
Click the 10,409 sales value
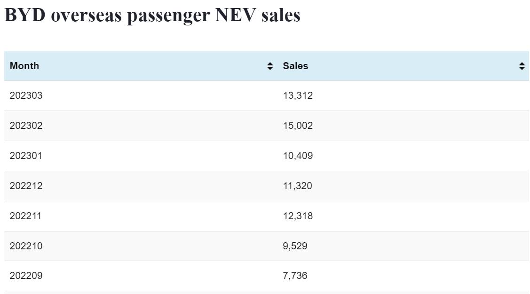pos(298,156)
